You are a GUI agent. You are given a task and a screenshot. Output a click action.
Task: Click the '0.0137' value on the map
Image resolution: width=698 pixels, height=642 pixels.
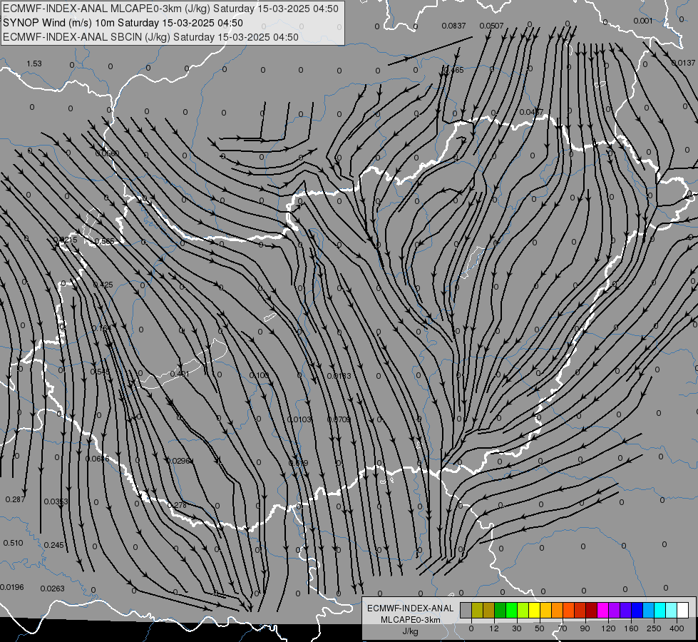[x=683, y=63]
